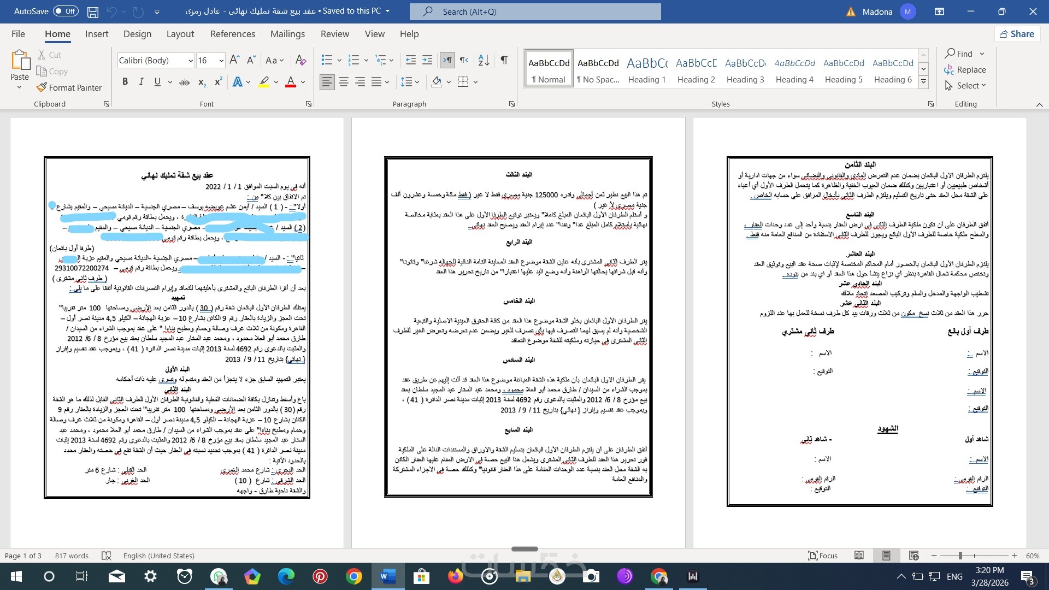Toggle align left

tap(327, 82)
